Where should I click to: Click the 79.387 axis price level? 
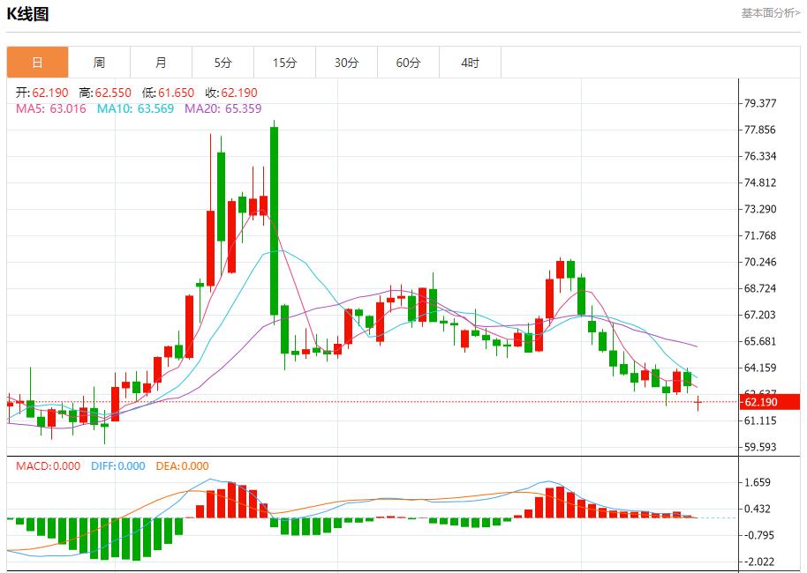tap(761, 101)
